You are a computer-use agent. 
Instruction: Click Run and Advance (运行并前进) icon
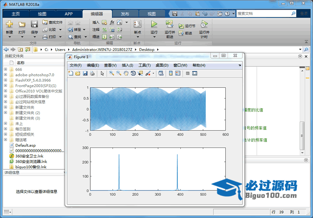[x=169, y=24]
